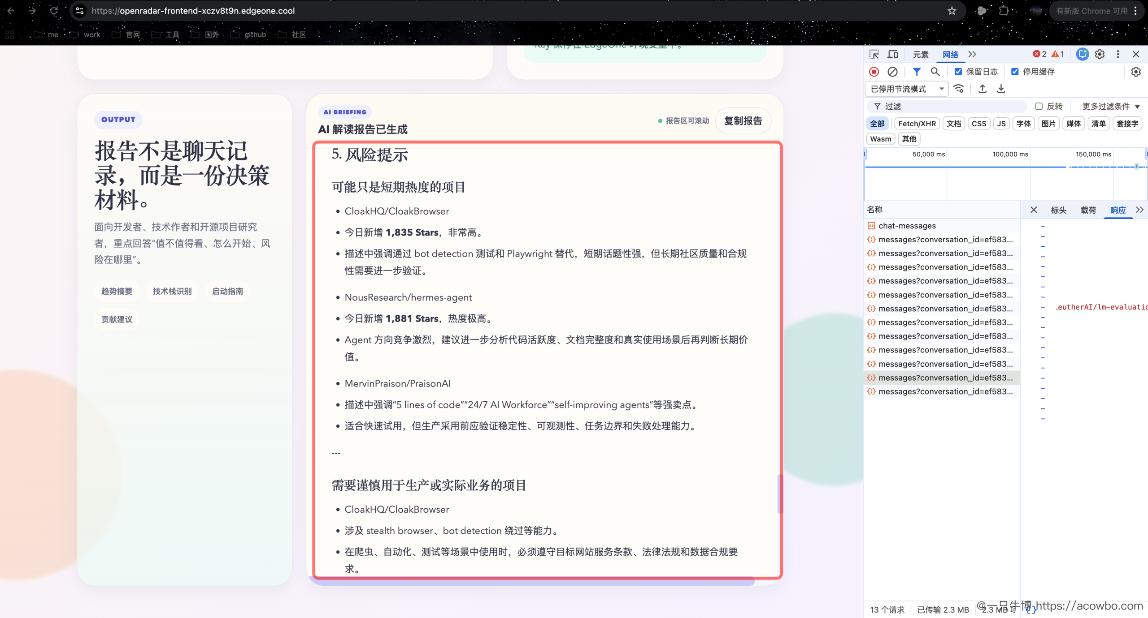Open DevTools settings gear icon
Screen dimensions: 1148x618
1100,54
